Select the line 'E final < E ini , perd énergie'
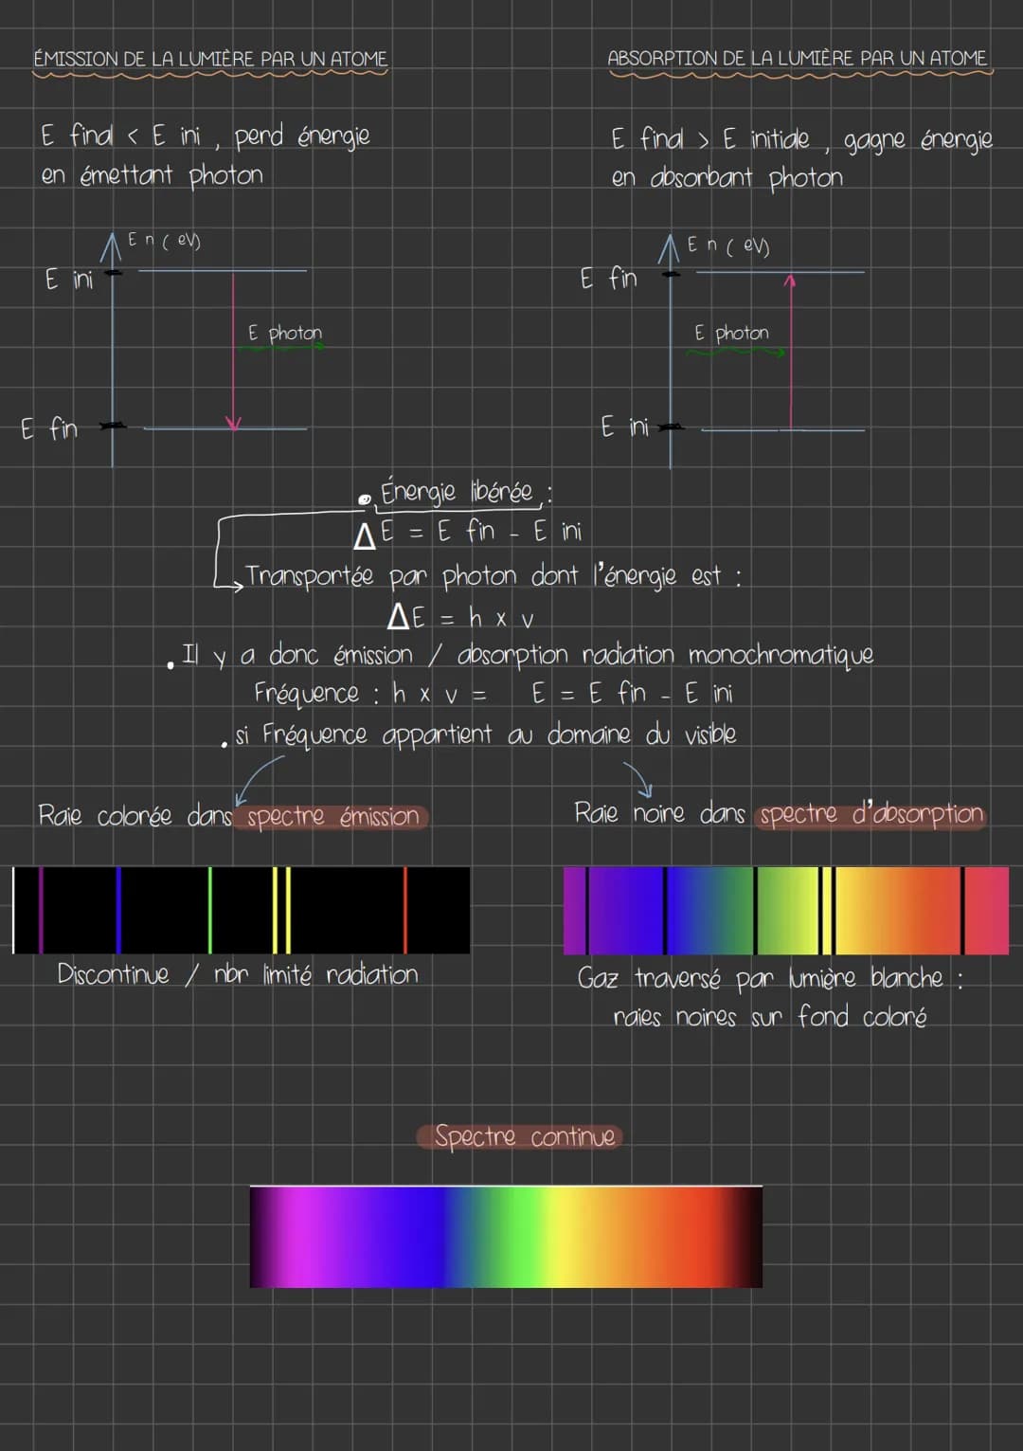This screenshot has width=1023, height=1451. tap(205, 136)
